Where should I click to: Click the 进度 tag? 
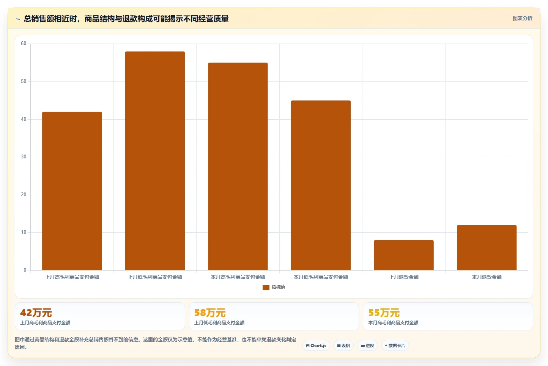pyautogui.click(x=367, y=346)
